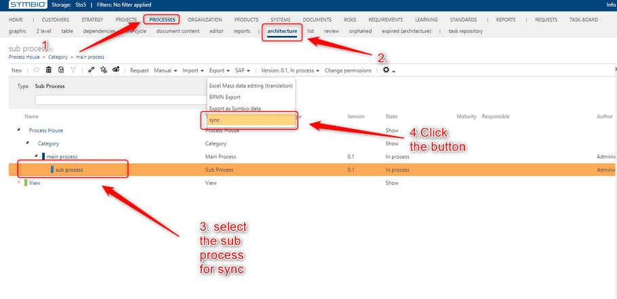The width and height of the screenshot is (617, 299).
Task: Switch to the list tab
Action: (311, 31)
